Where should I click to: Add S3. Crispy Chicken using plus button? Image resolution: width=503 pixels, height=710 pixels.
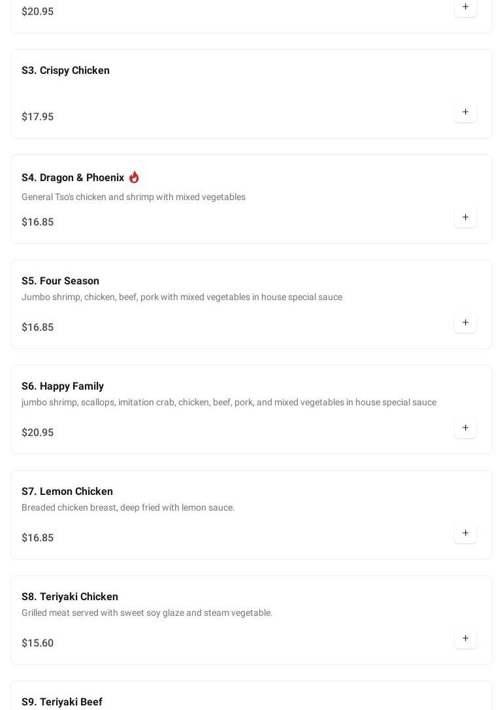(x=465, y=112)
